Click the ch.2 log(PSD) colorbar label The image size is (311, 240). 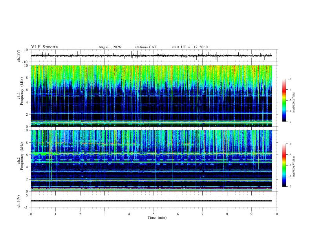click(x=294, y=167)
